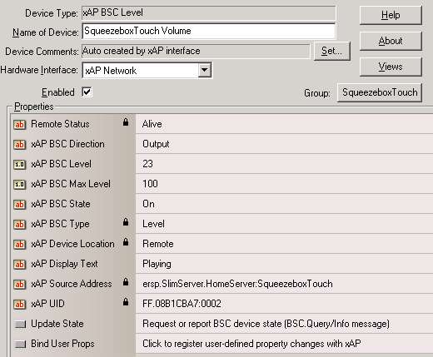Click the xAP BSC Level numeric icon

19,165
